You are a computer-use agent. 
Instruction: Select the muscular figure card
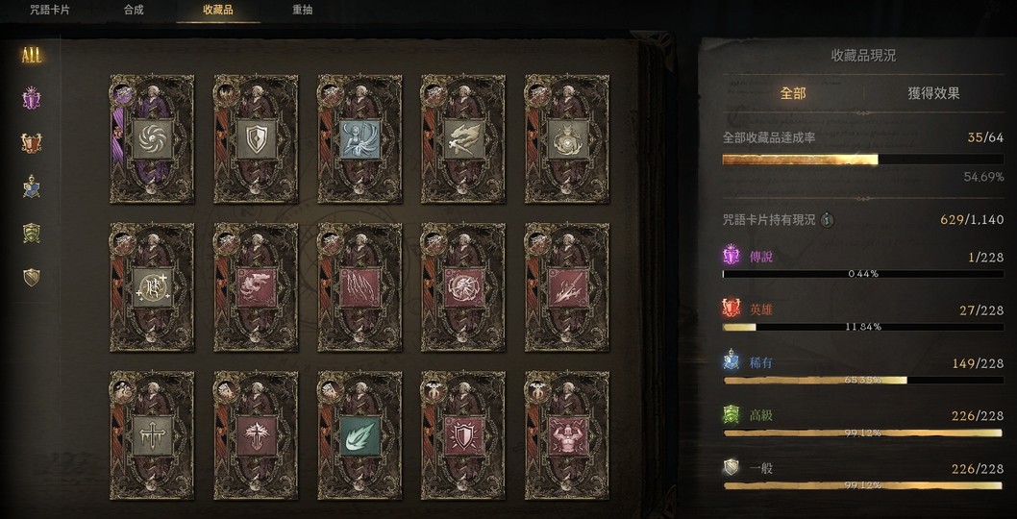567,435
